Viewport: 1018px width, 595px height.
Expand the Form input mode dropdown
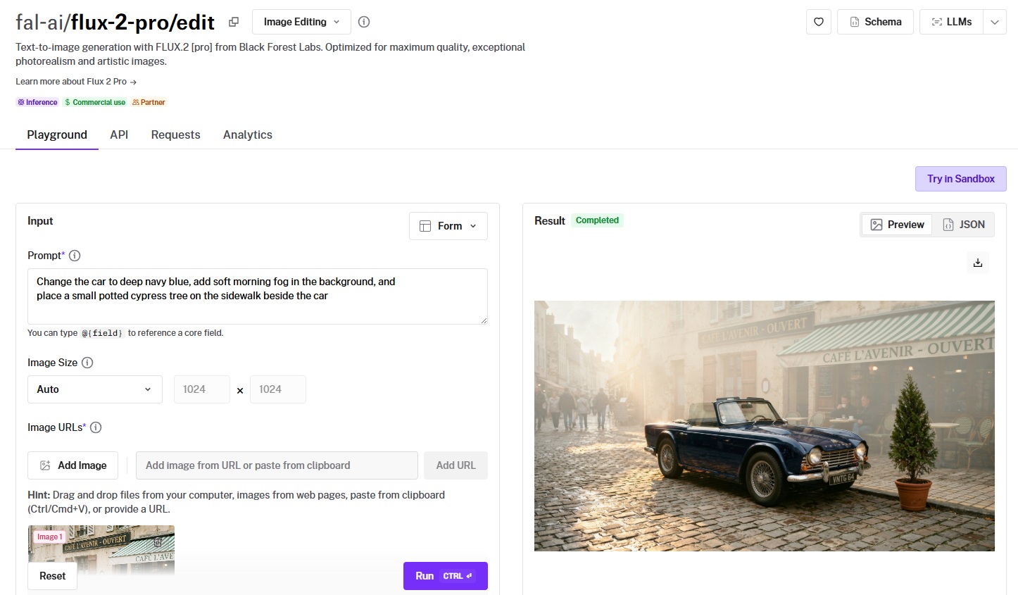tap(448, 226)
